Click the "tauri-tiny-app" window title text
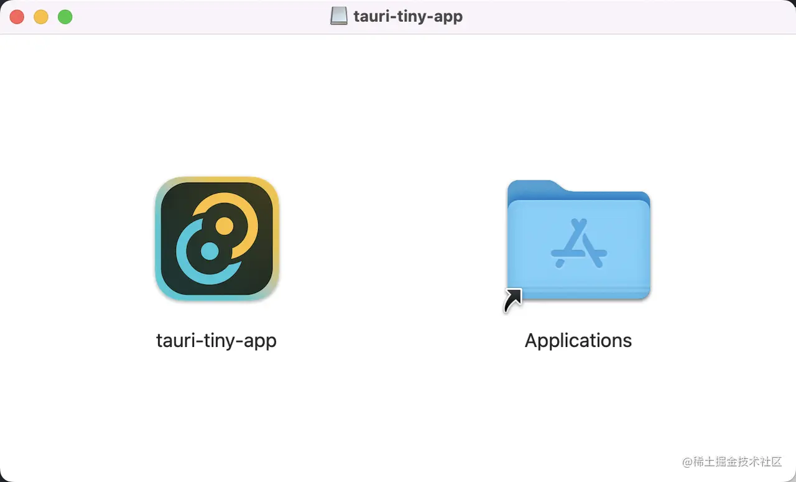The image size is (796, 482). tap(408, 16)
